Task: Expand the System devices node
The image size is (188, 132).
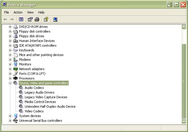Action: [x=10, y=116]
